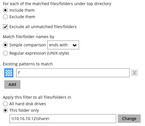Click the This folder only label
145x126 pixels.
pyautogui.click(x=24, y=110)
